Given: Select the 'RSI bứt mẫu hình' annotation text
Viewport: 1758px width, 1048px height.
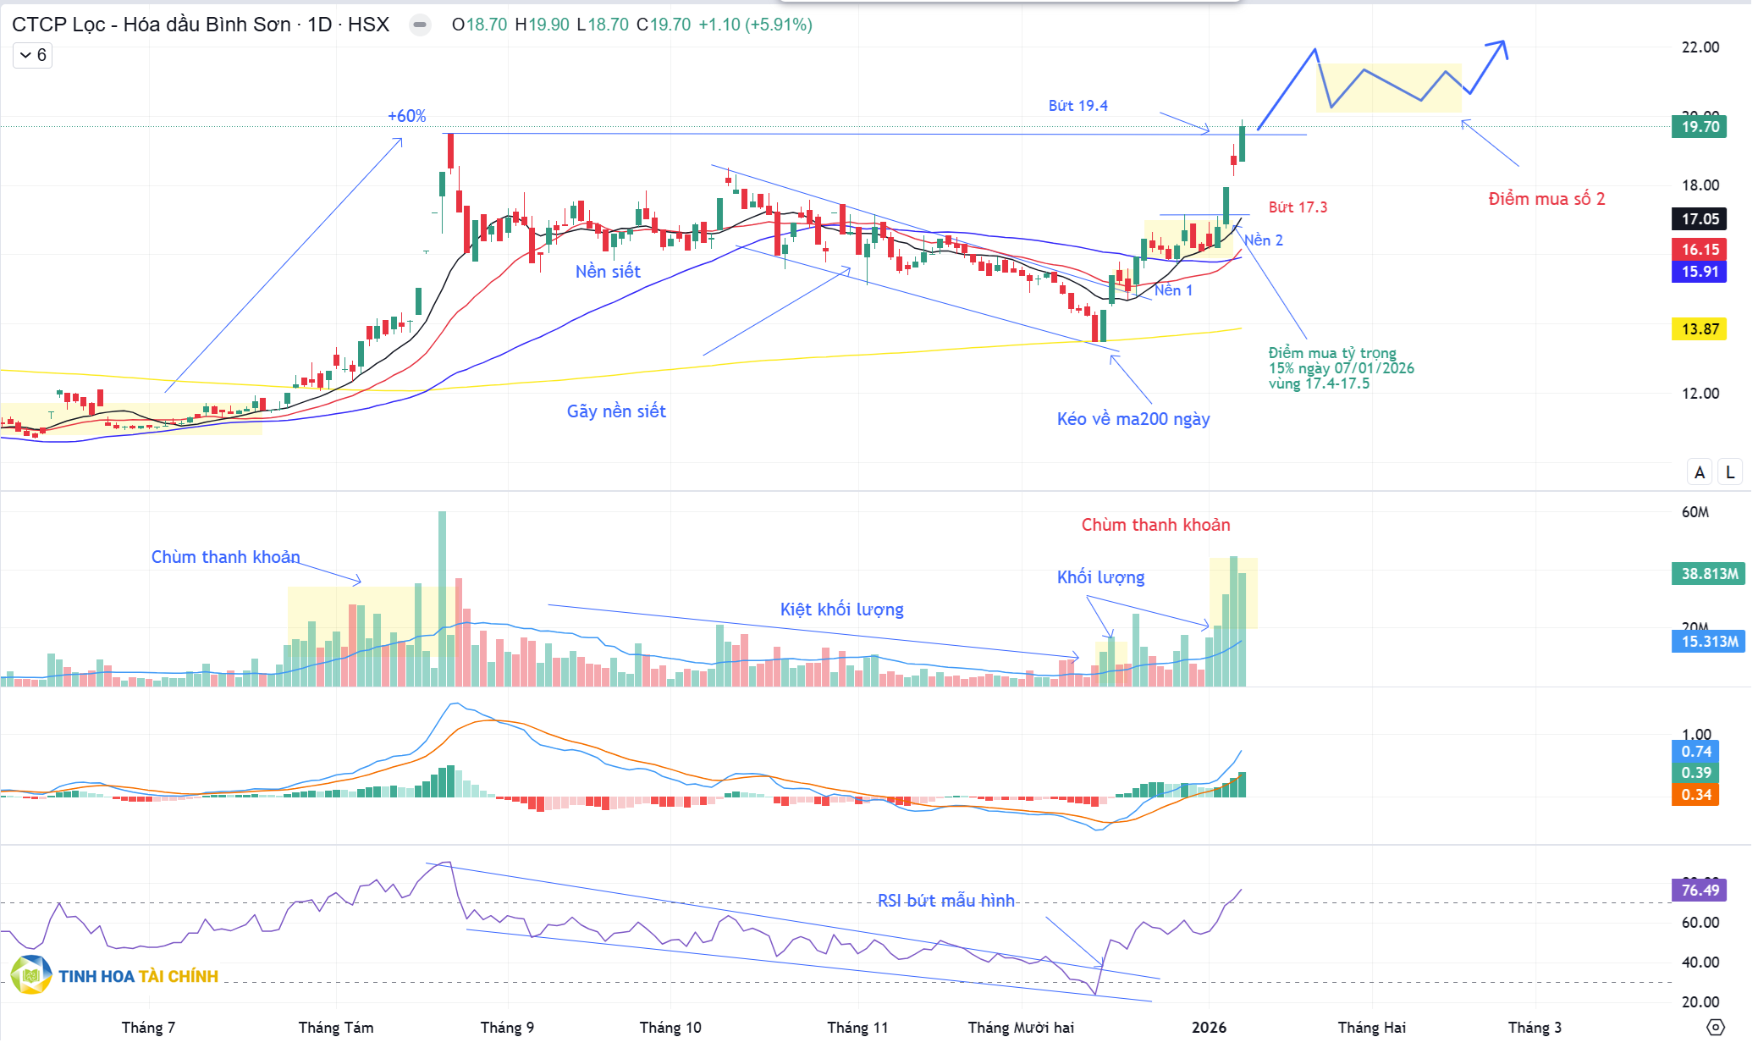Looking at the screenshot, I should coord(945,901).
